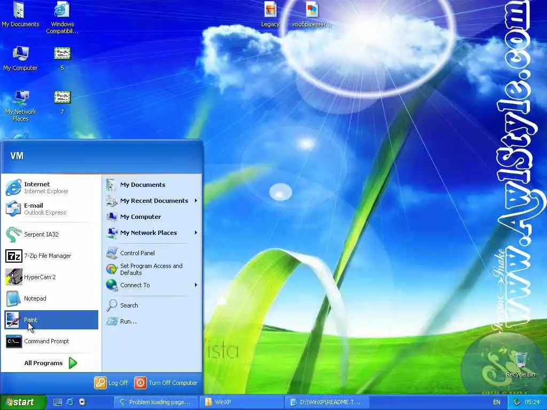The width and height of the screenshot is (547, 410).
Task: Open the Legacy desktop icon
Action: pos(270,14)
